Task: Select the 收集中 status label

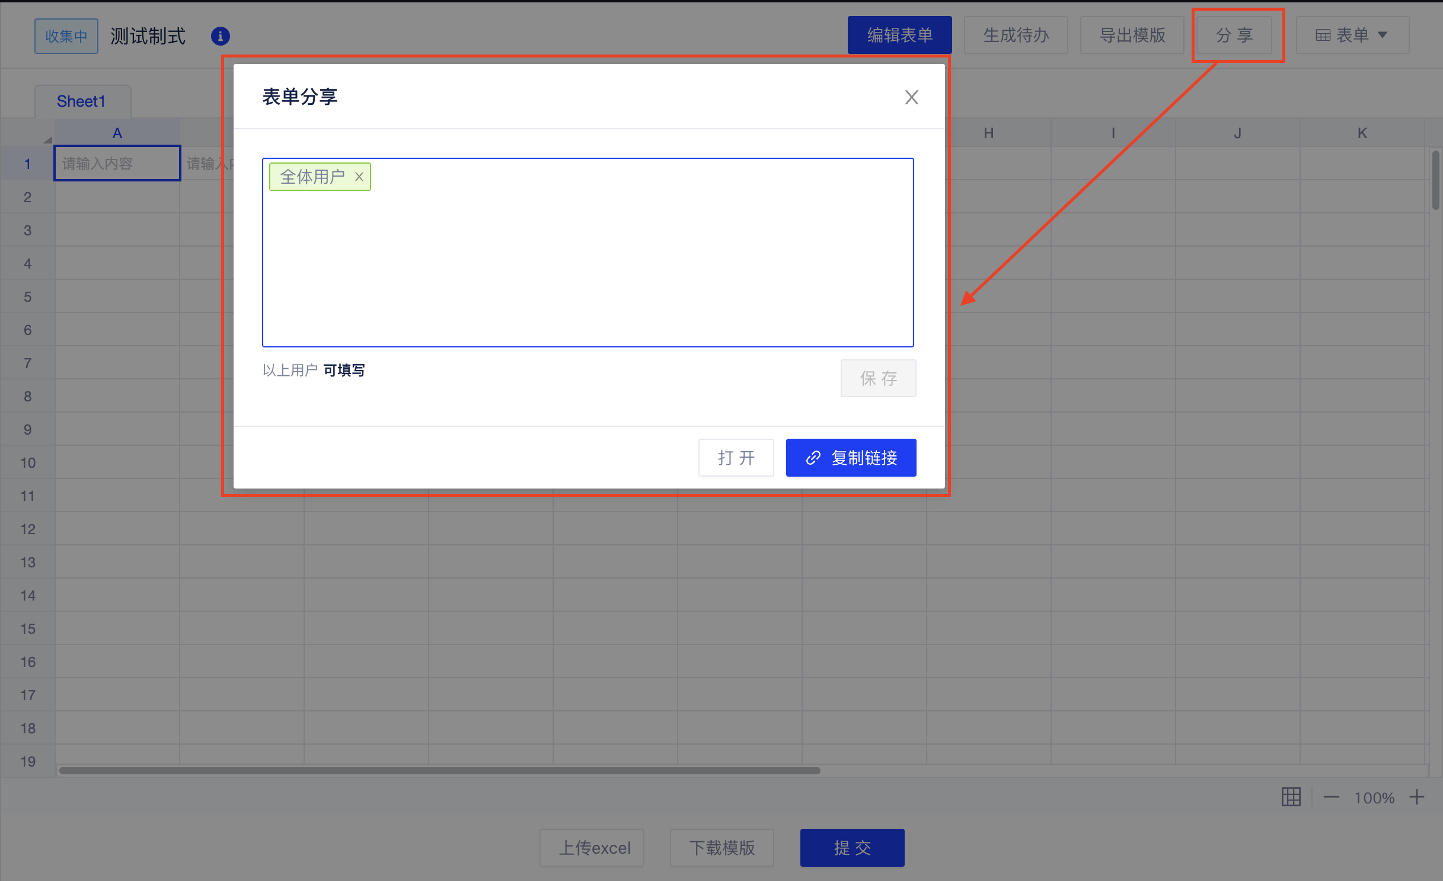Action: coord(66,36)
